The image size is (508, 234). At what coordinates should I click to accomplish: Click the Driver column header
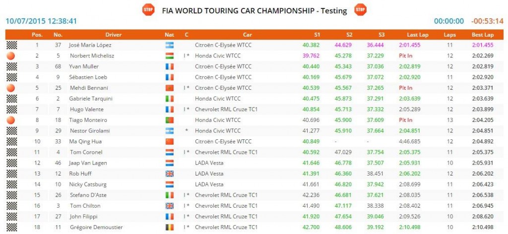(x=113, y=35)
